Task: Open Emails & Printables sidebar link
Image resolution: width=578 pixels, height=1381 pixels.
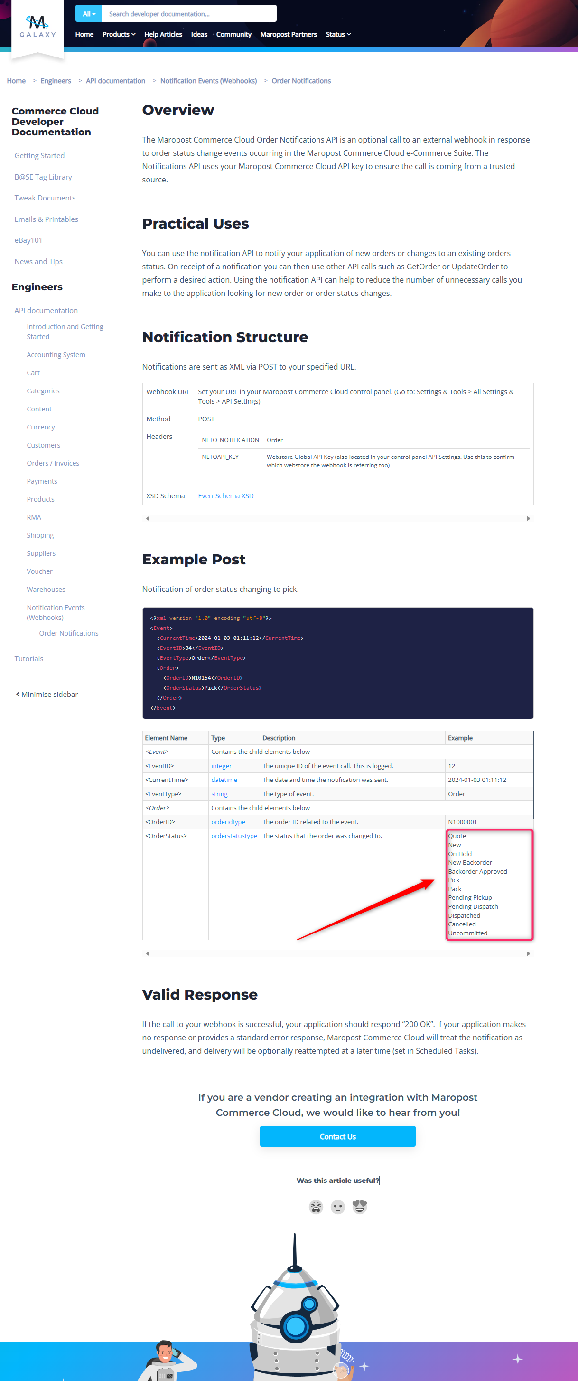Action: coord(47,219)
